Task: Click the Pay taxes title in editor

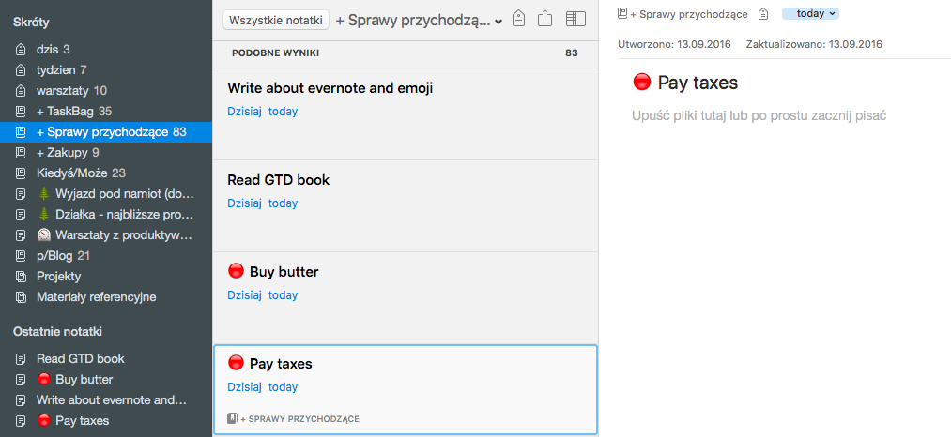Action: click(698, 83)
